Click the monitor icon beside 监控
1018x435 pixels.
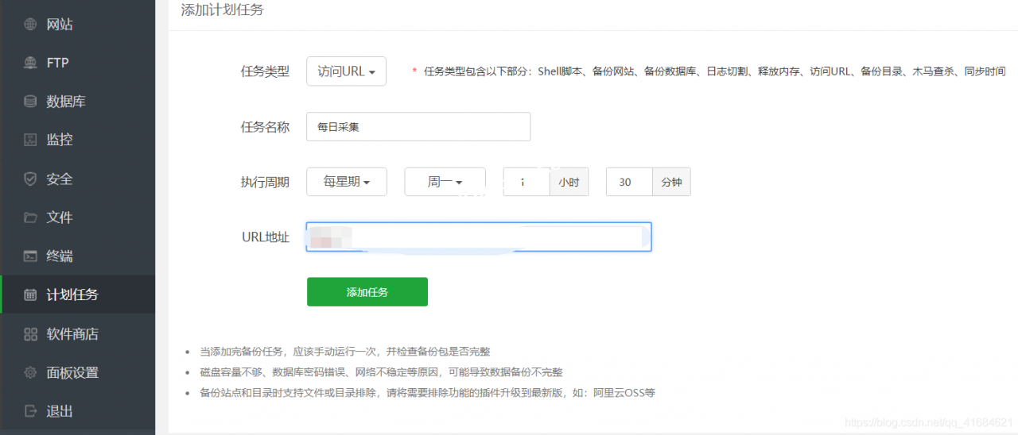[x=30, y=140]
